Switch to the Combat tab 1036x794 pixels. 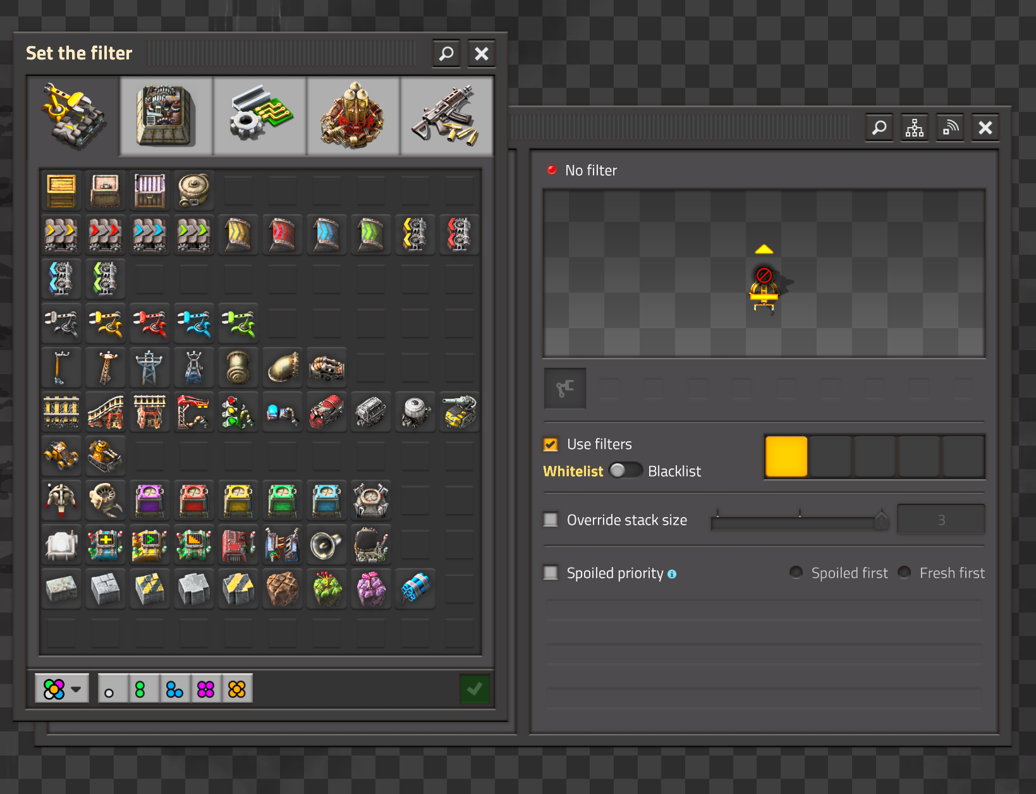(446, 116)
